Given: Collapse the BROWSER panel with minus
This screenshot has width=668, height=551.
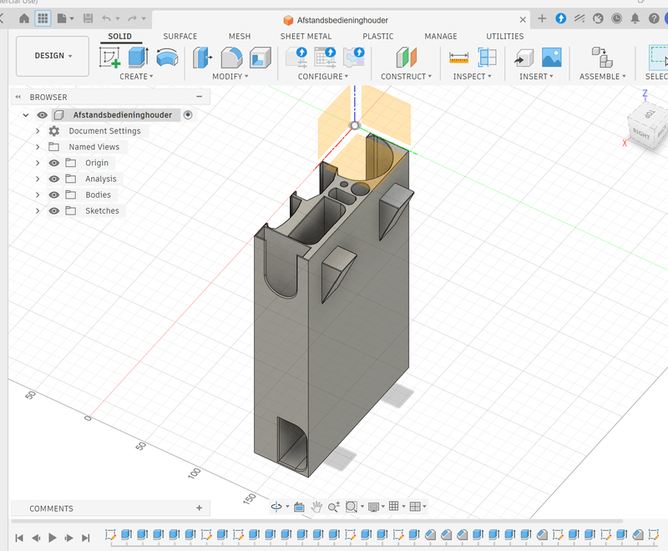Looking at the screenshot, I should point(199,97).
